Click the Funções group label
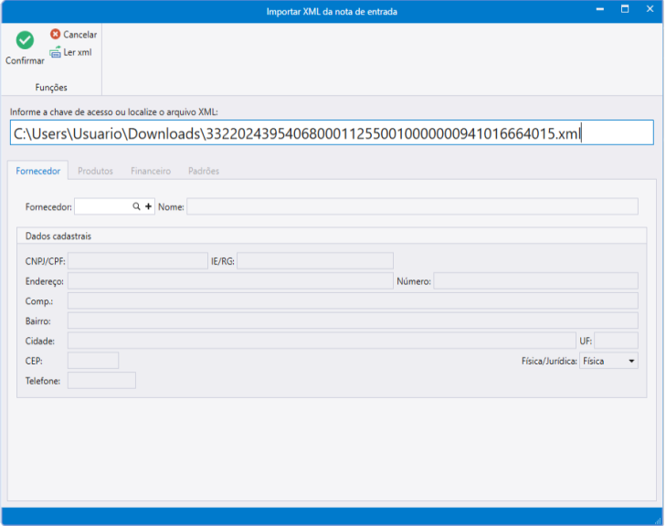The image size is (666, 526). [x=51, y=88]
